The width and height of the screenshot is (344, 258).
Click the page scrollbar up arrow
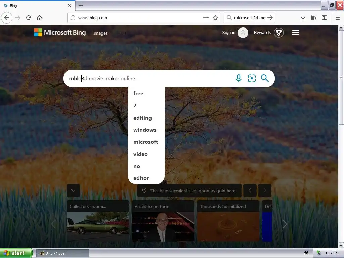click(x=341, y=28)
